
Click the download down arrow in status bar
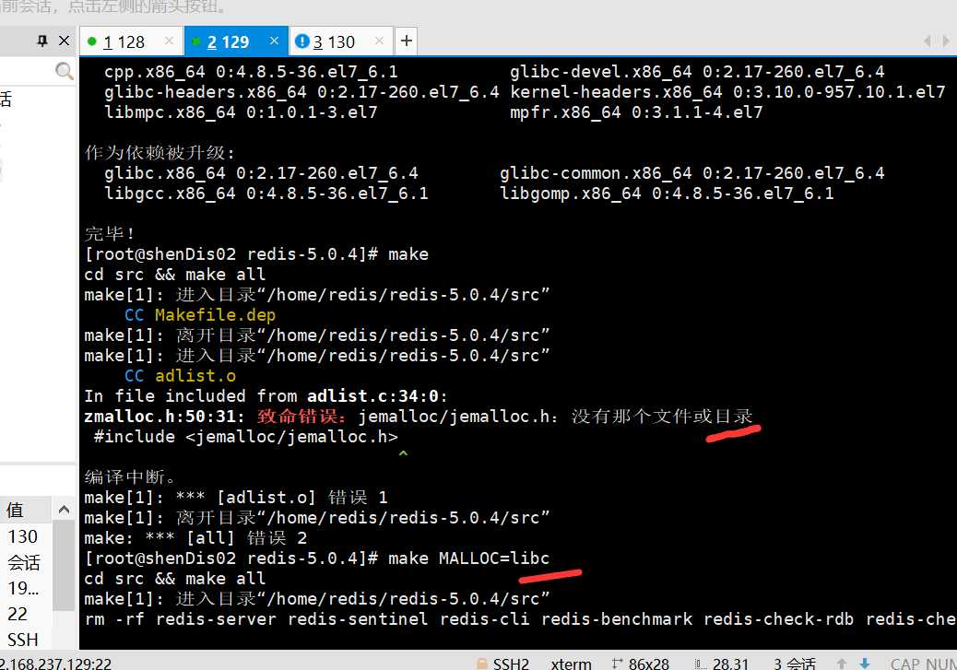865,664
